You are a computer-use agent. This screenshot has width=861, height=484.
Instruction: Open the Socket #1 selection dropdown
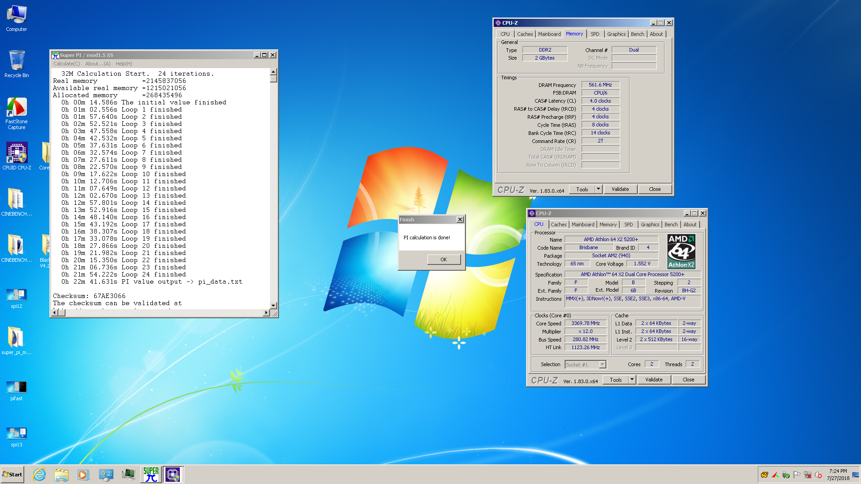585,364
